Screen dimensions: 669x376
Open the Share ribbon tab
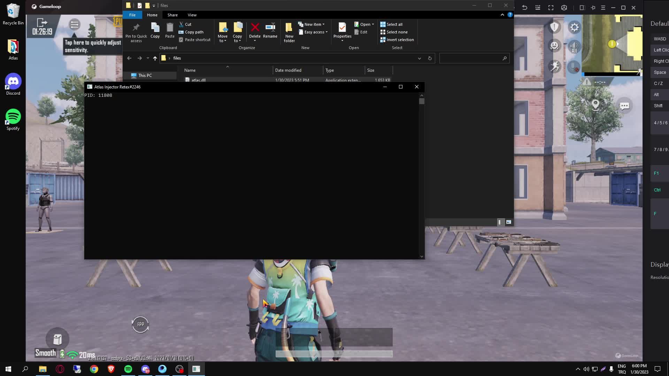point(172,15)
